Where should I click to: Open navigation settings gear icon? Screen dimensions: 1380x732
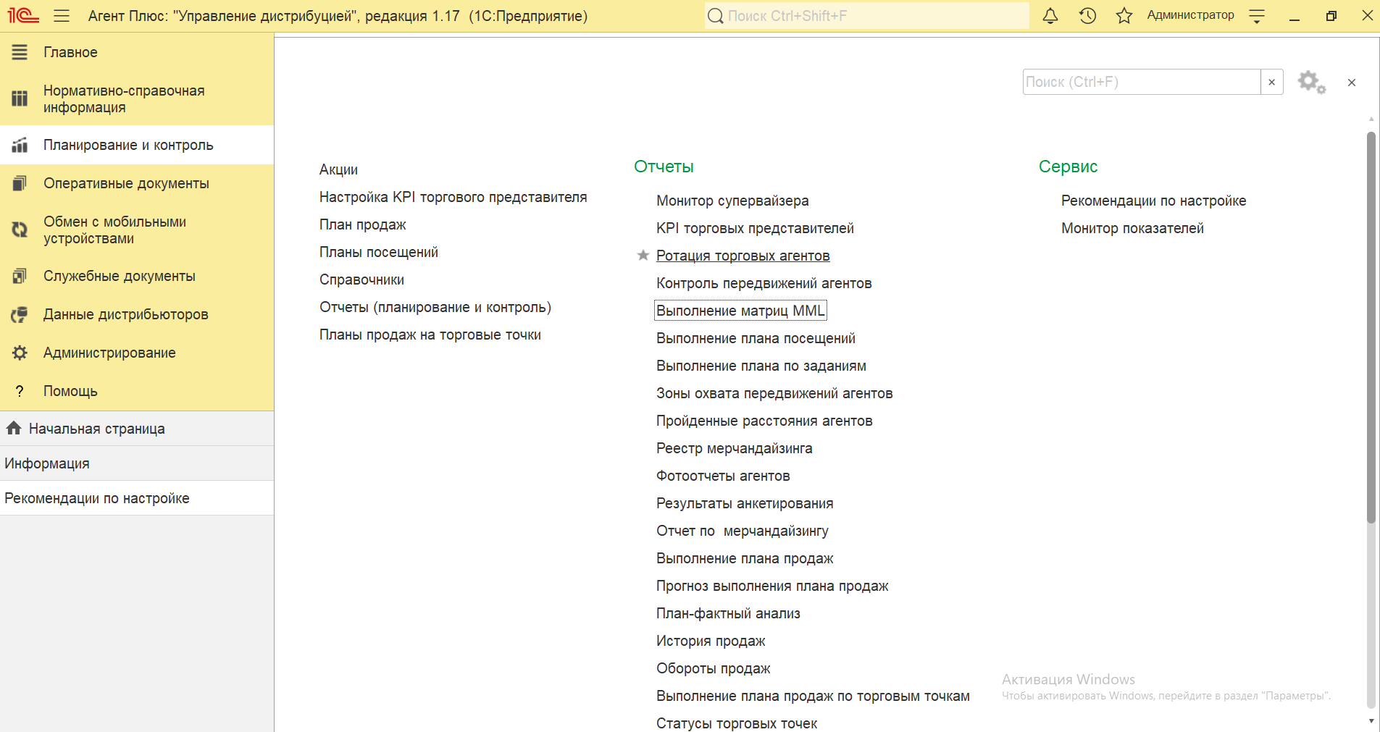click(x=1311, y=82)
